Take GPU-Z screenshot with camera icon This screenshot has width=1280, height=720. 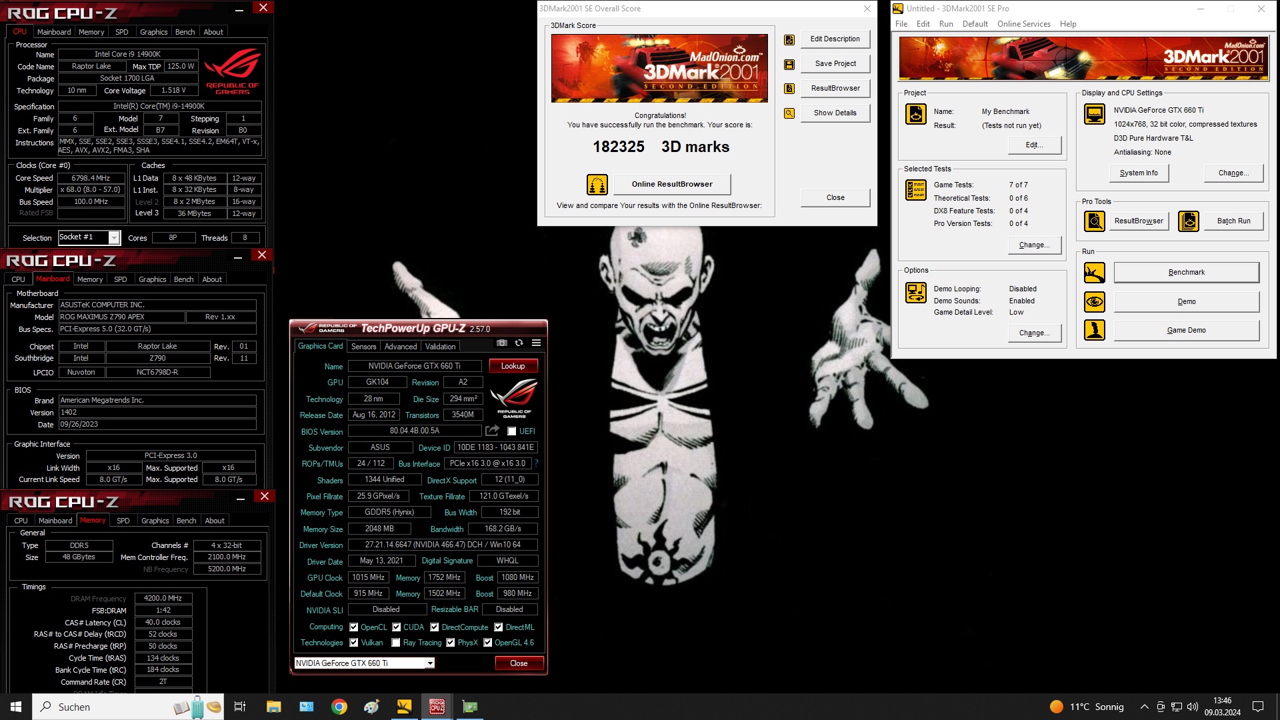(x=502, y=343)
